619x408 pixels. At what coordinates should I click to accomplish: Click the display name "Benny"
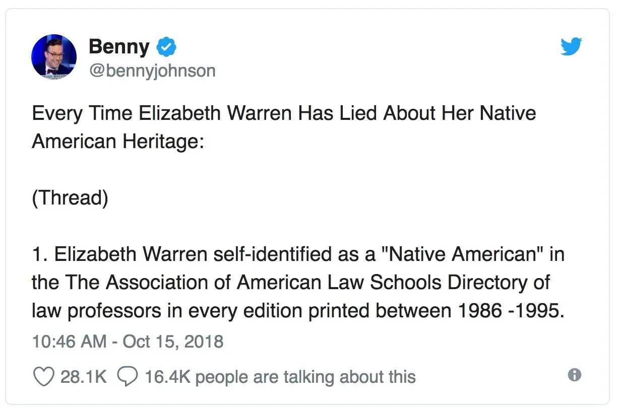point(119,47)
